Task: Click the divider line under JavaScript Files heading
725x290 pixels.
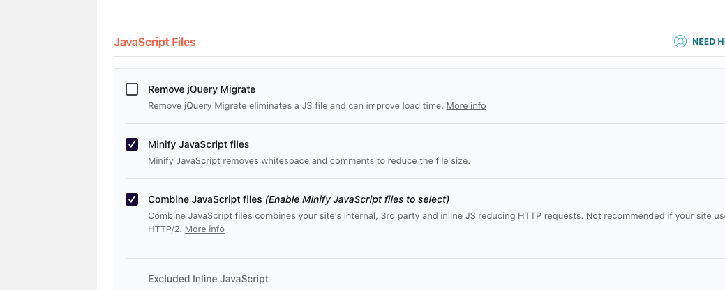Action: (x=419, y=57)
